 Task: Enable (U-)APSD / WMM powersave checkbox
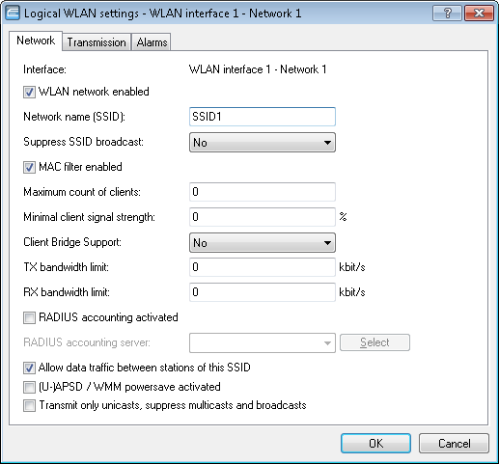click(x=29, y=387)
